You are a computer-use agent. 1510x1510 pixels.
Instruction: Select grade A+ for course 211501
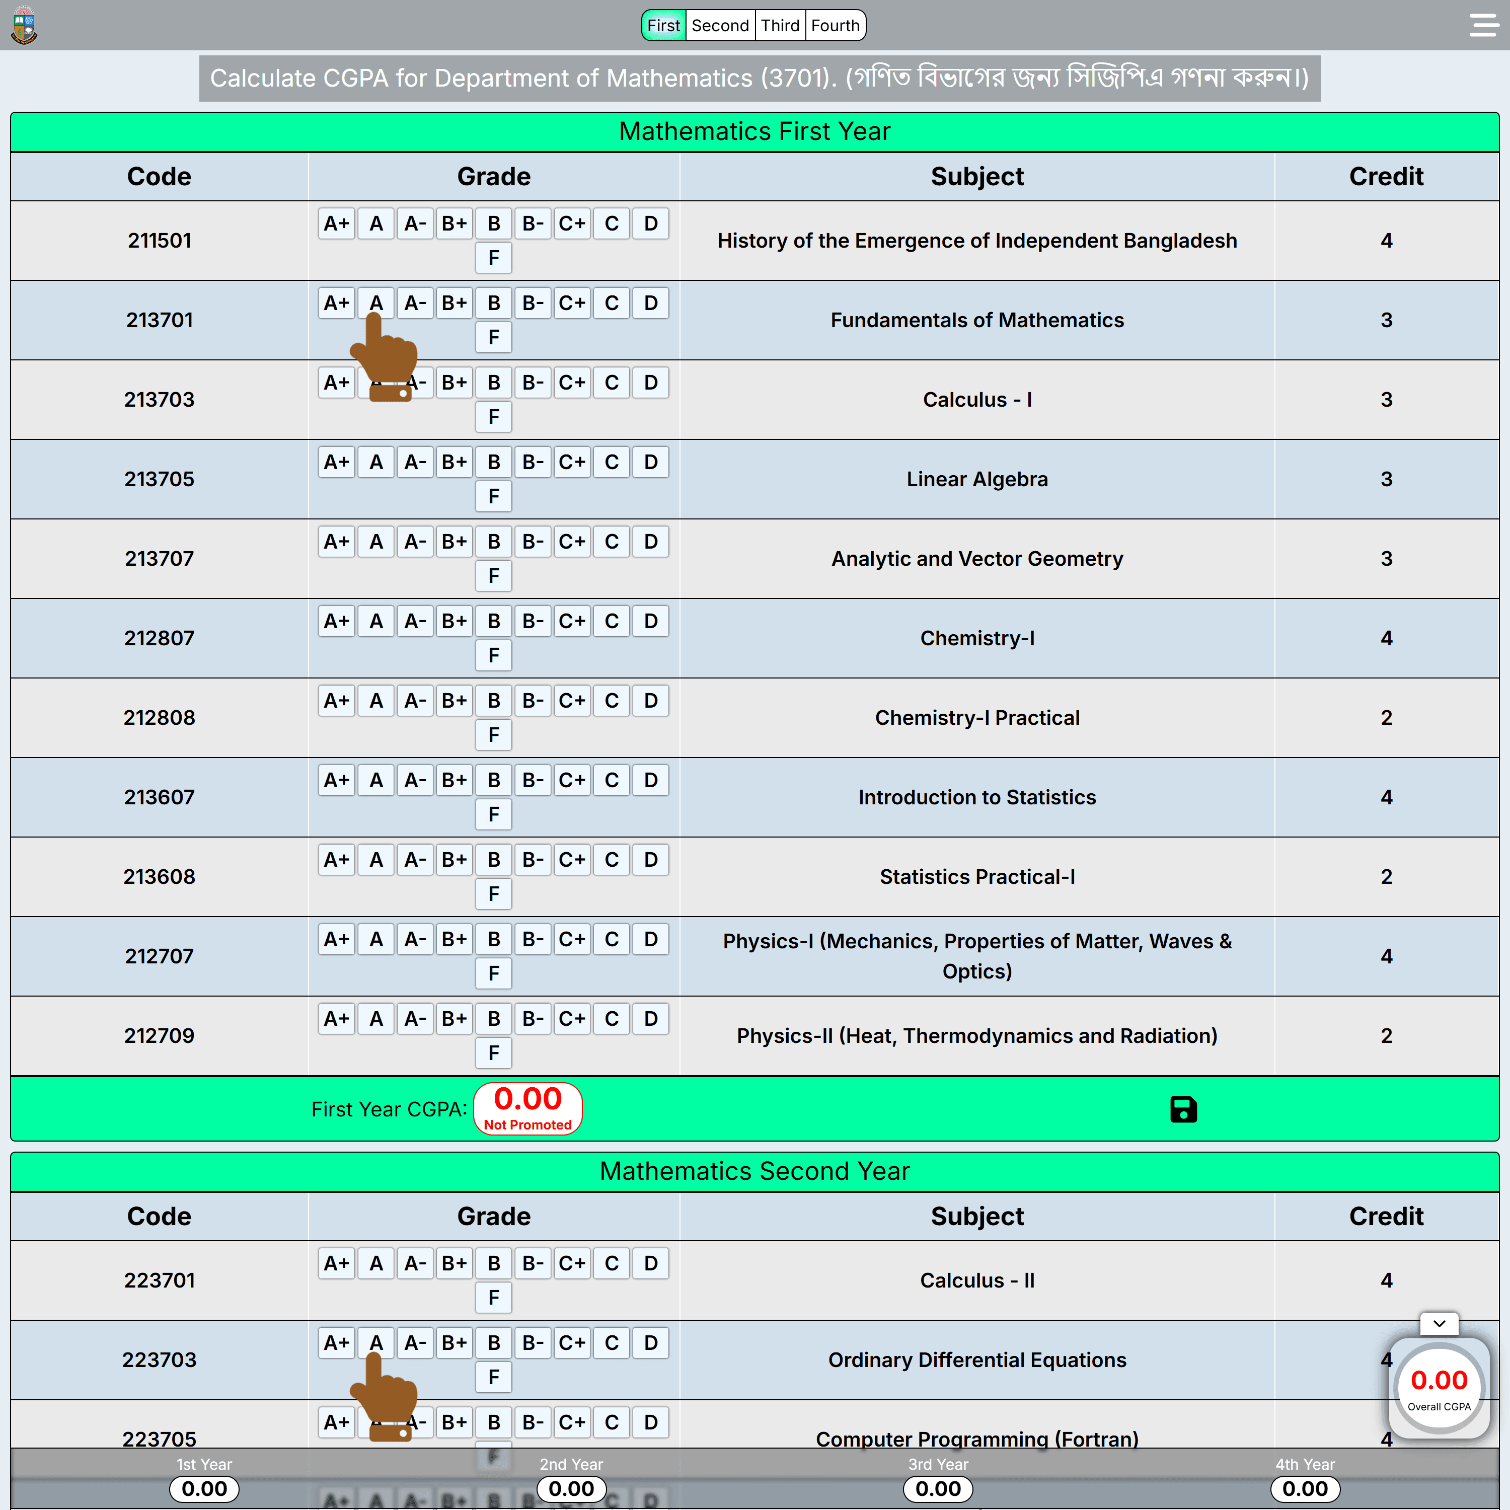[x=337, y=223]
